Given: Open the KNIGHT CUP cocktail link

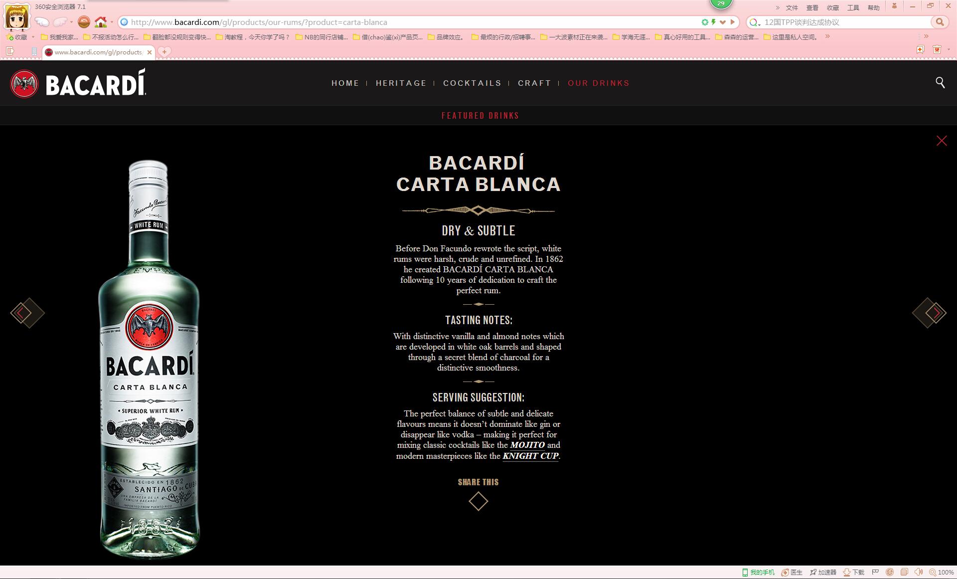Looking at the screenshot, I should [x=530, y=456].
